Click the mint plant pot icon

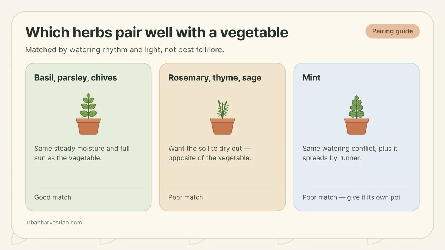point(356,115)
